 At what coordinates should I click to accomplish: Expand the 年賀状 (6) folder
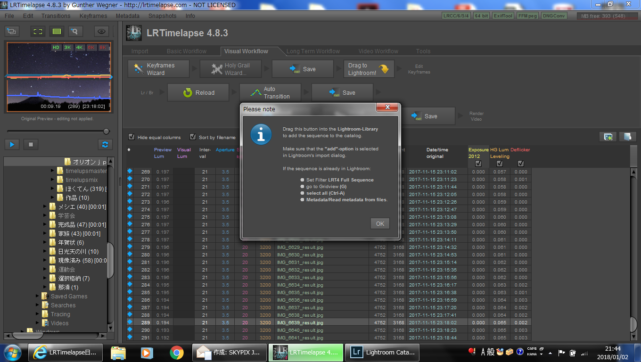coord(45,242)
